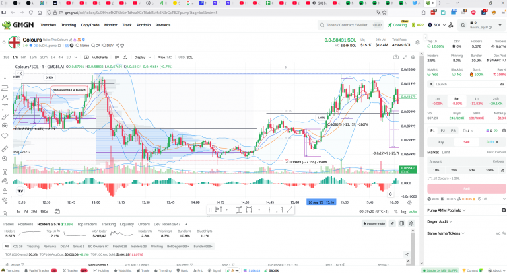Open wallet icon in top header
This screenshot has height=273, width=507.
click(x=463, y=25)
